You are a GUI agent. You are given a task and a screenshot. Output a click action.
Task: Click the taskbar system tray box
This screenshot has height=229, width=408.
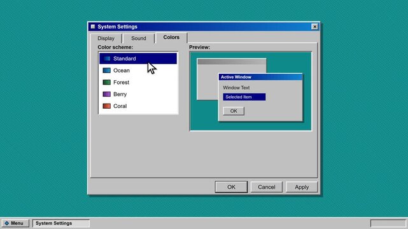click(388, 223)
